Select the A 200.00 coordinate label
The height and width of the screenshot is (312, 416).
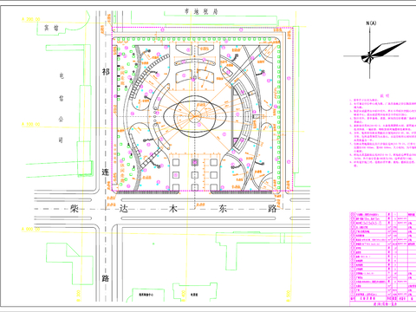pos(31,19)
